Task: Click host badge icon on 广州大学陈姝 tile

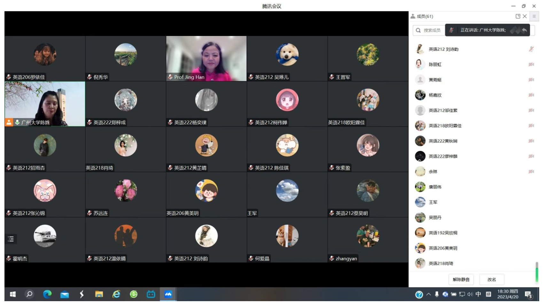Action: (x=9, y=122)
